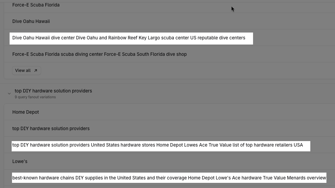The height and width of the screenshot is (188, 335).
Task: Open the Force-E Scuba South Florida dive shop query
Action: coord(99,54)
